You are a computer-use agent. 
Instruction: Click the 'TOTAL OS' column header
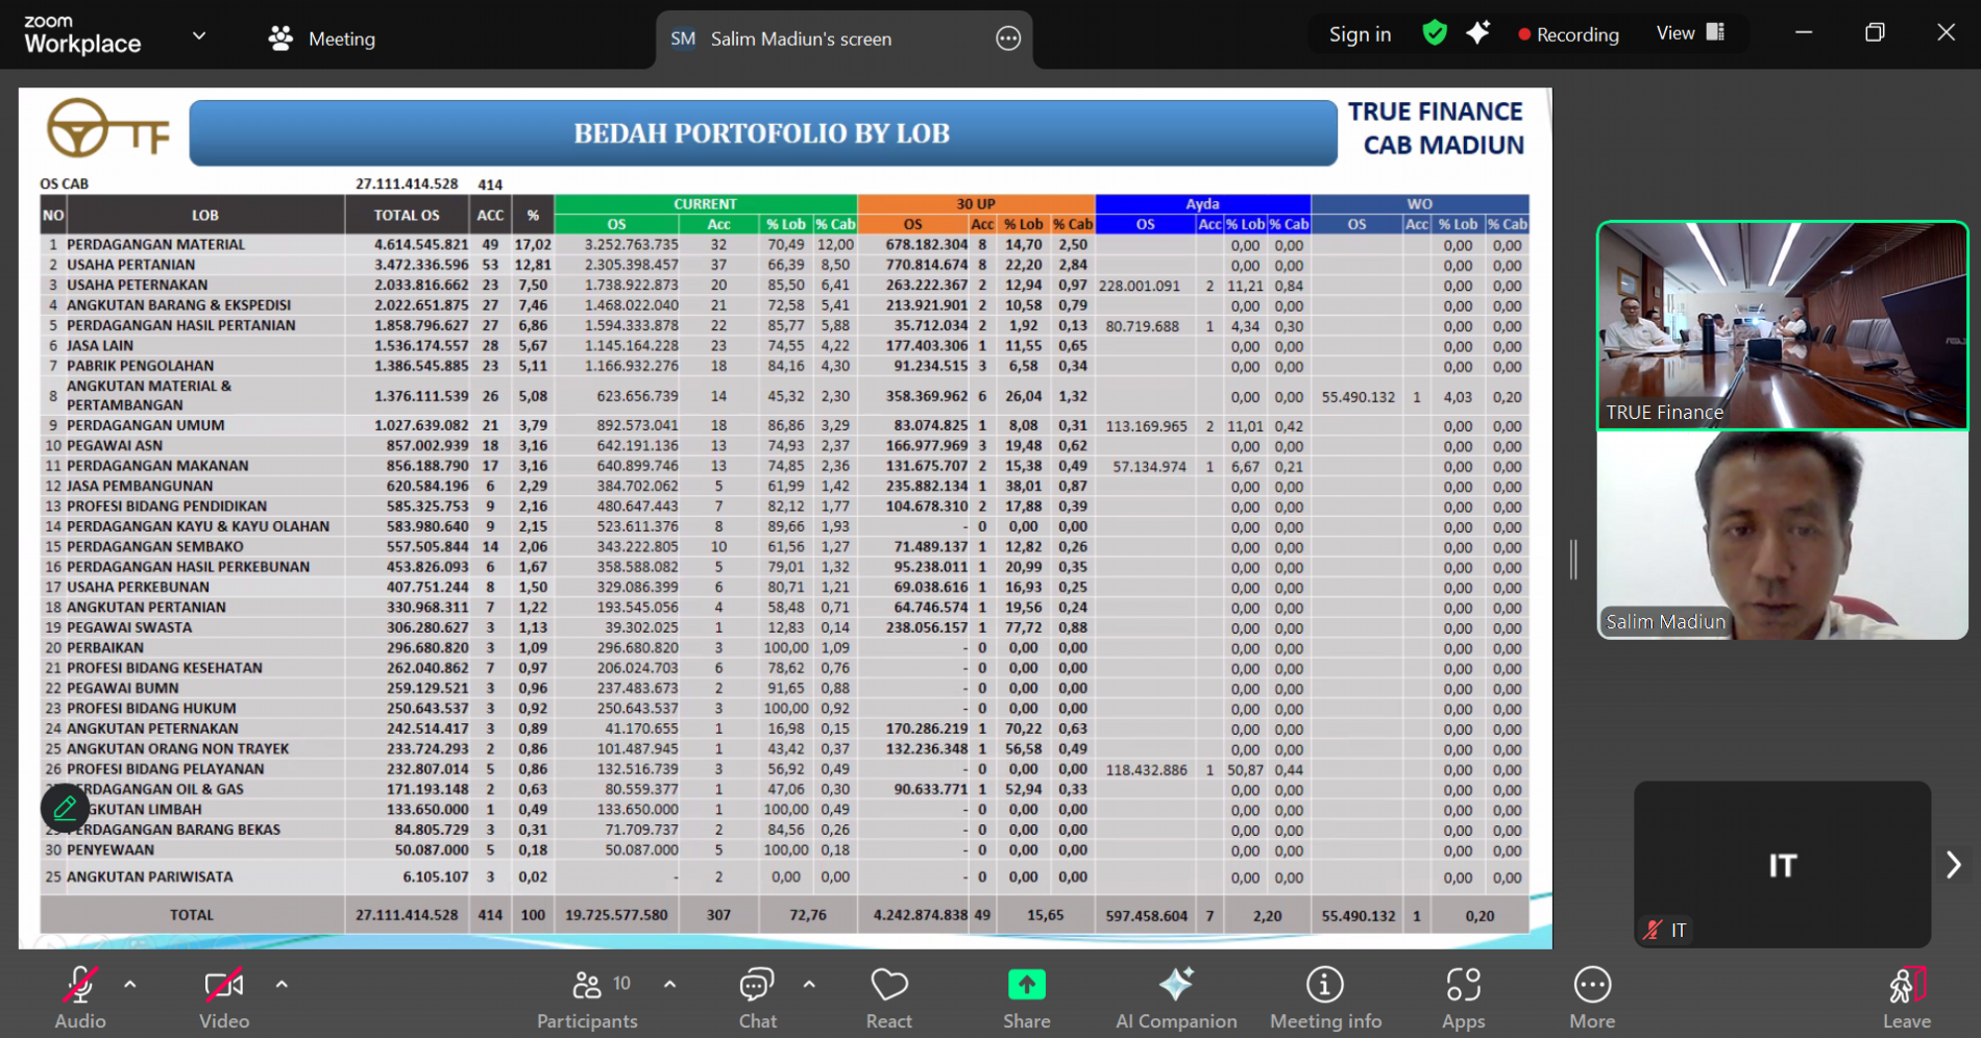click(406, 215)
